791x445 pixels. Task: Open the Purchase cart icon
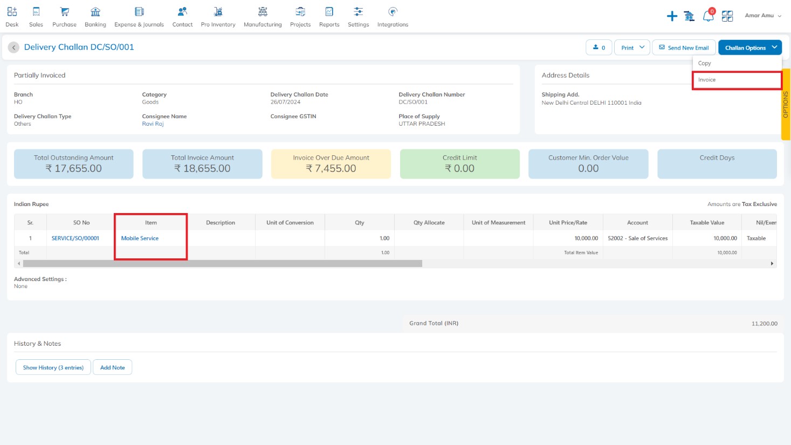(x=64, y=11)
